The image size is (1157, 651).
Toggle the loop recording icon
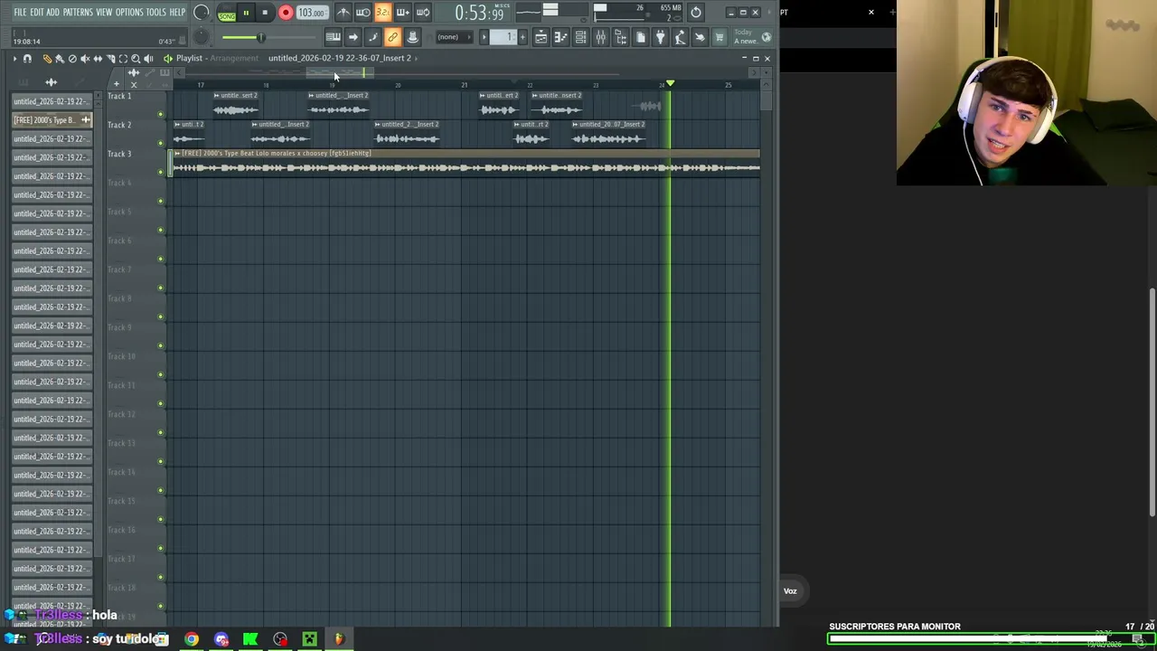pyautogui.click(x=422, y=13)
